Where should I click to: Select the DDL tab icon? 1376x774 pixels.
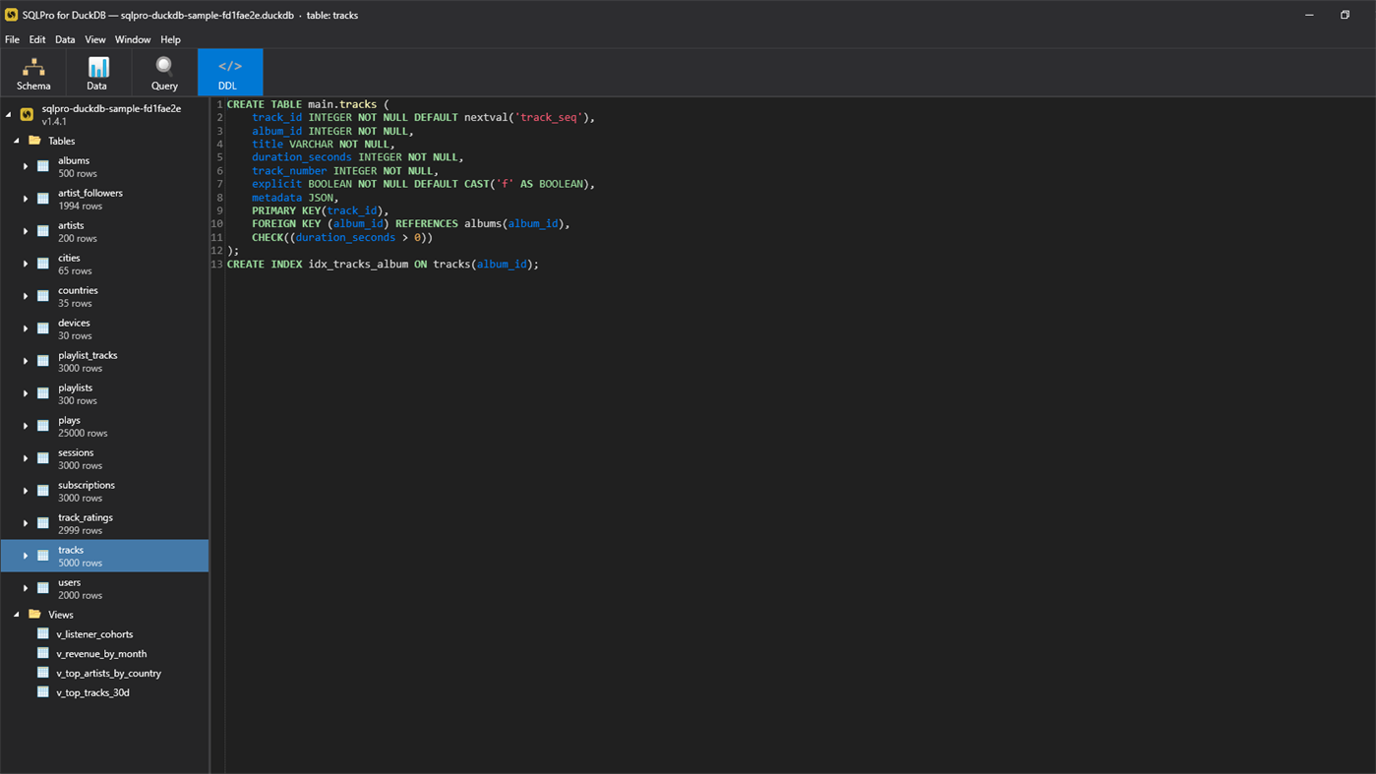tap(230, 66)
